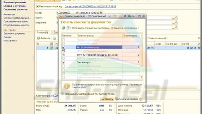Click the print list scrollbar down arrow

(141, 77)
